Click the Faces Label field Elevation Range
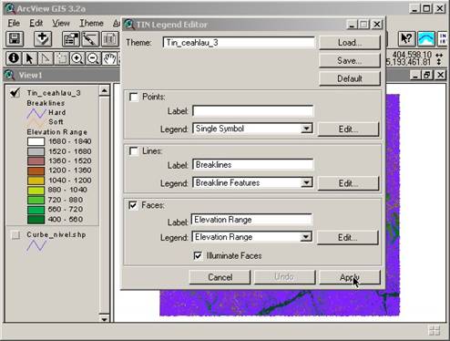The height and width of the screenshot is (341, 450). coord(251,220)
